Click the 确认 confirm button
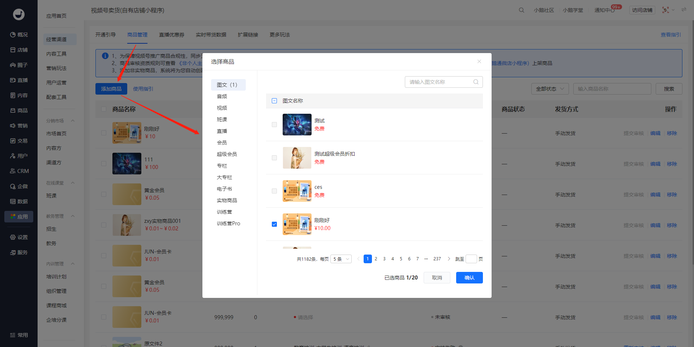 click(469, 278)
